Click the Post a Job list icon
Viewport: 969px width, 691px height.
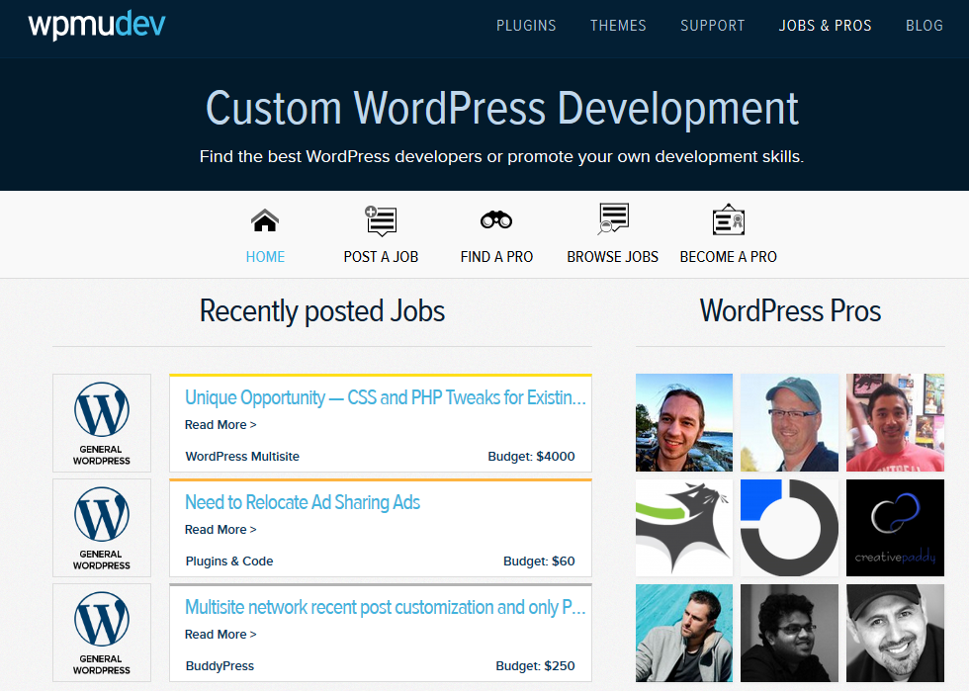(x=381, y=220)
